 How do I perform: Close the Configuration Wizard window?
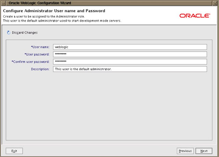click(x=215, y=3)
